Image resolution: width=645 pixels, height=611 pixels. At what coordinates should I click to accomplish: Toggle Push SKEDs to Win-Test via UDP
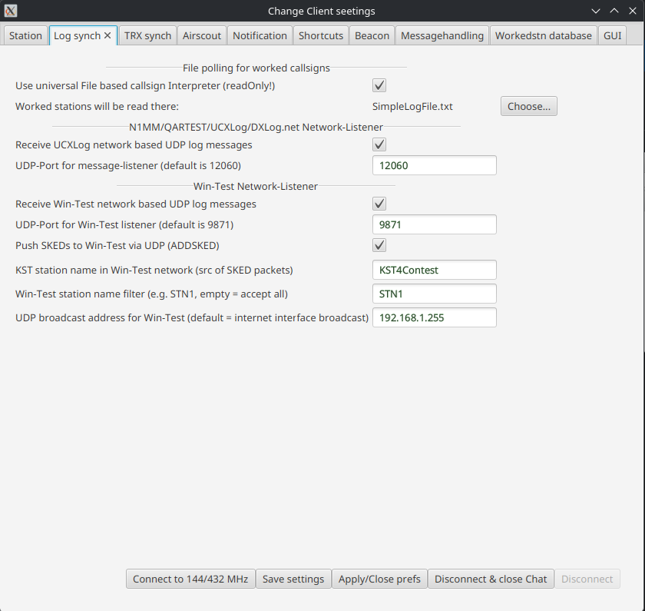tap(379, 244)
